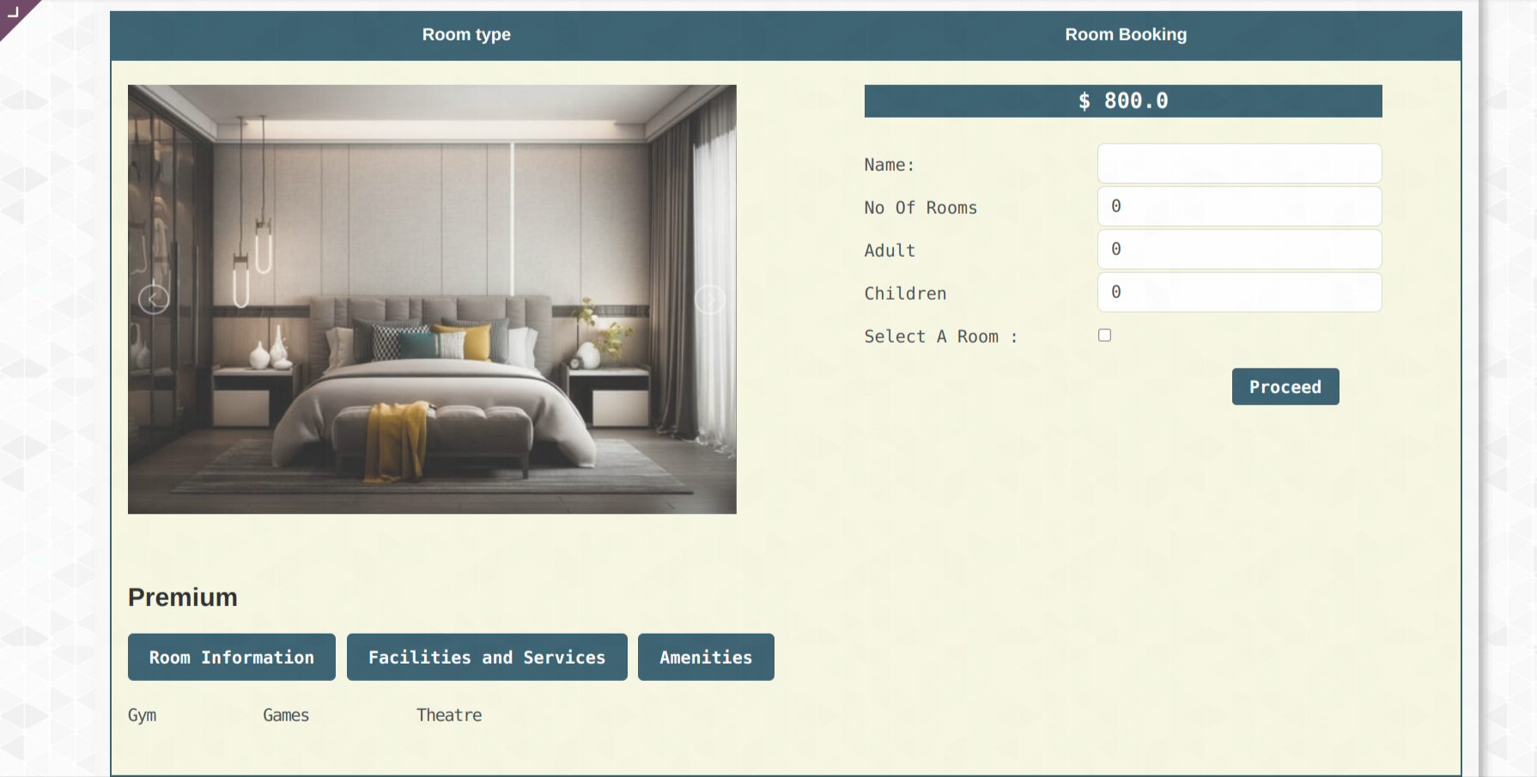1537x777 pixels.
Task: Focus the Name input field
Action: [1239, 164]
